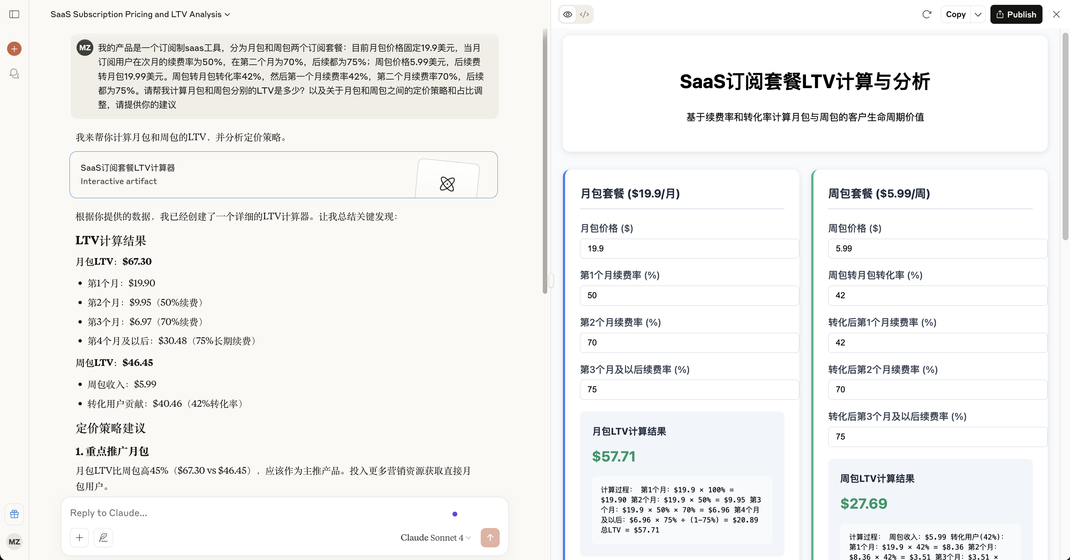Open the Claude Sonnet 4 model selector

click(435, 538)
